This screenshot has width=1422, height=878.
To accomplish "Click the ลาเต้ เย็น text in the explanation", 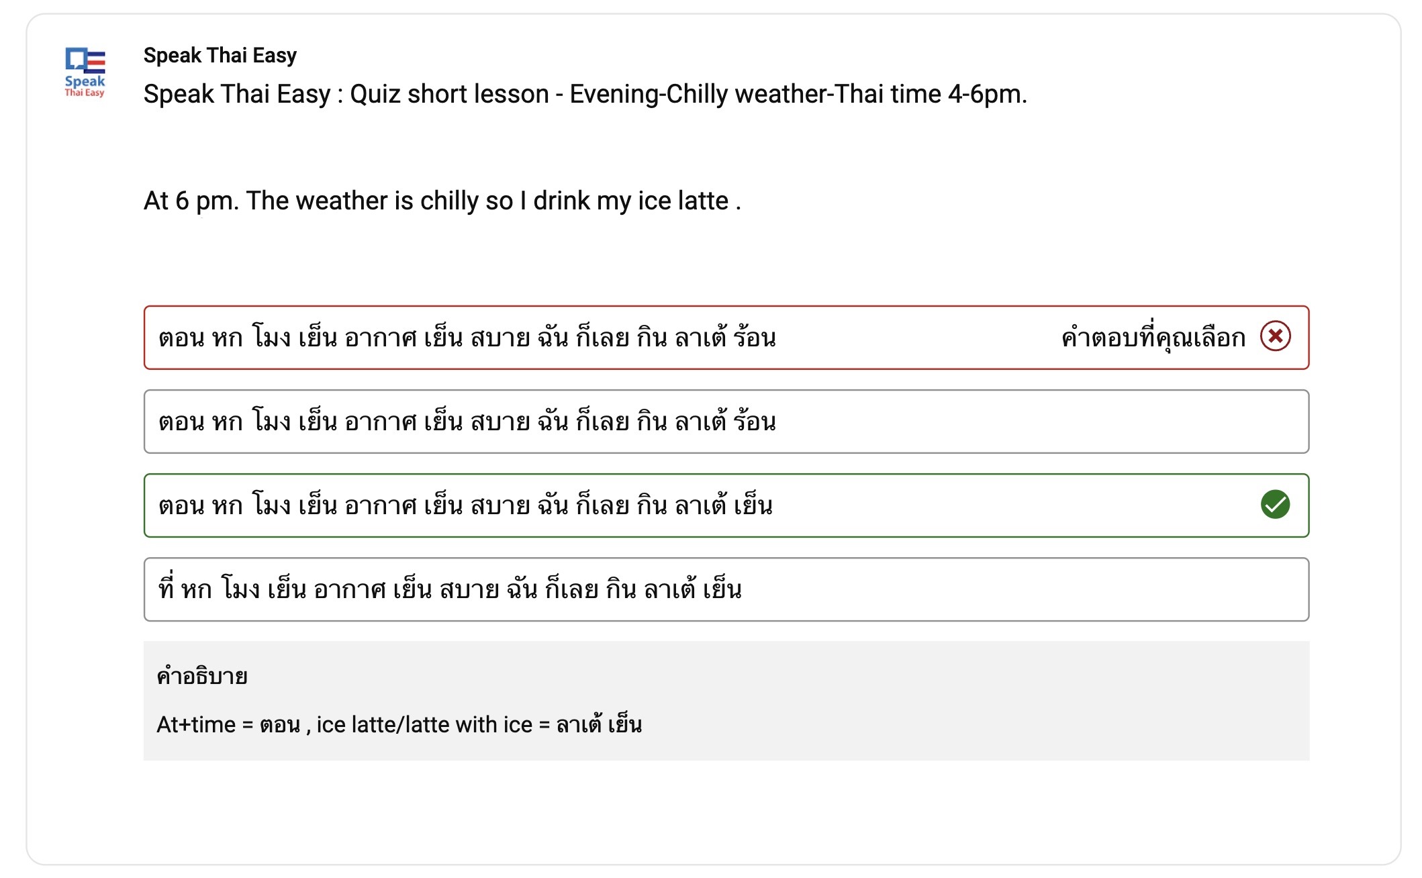I will pyautogui.click(x=599, y=724).
